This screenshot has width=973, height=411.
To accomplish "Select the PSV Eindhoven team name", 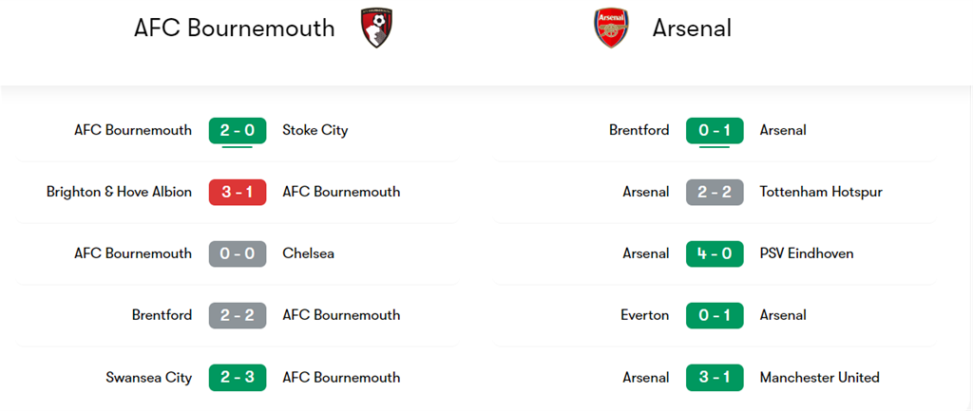I will point(807,253).
